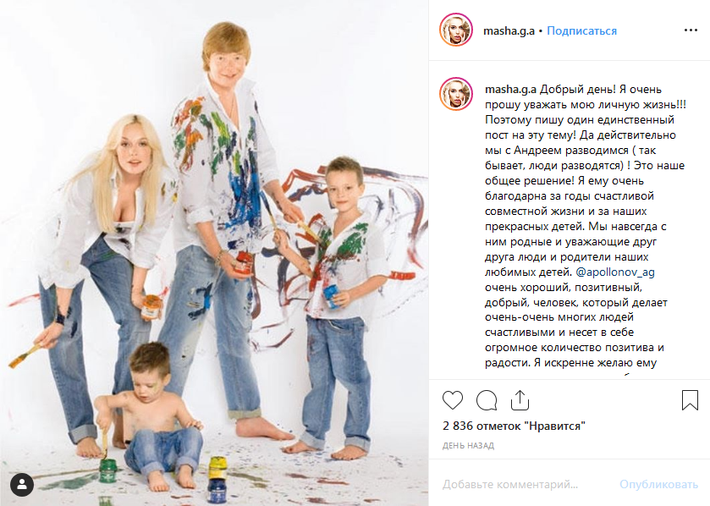The height and width of the screenshot is (506, 710).
Task: View the 2 836 отметок "Нравится" list
Action: tap(514, 426)
